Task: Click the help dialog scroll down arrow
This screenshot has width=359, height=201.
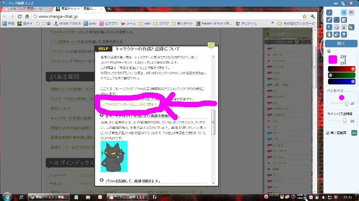Action: point(214,183)
